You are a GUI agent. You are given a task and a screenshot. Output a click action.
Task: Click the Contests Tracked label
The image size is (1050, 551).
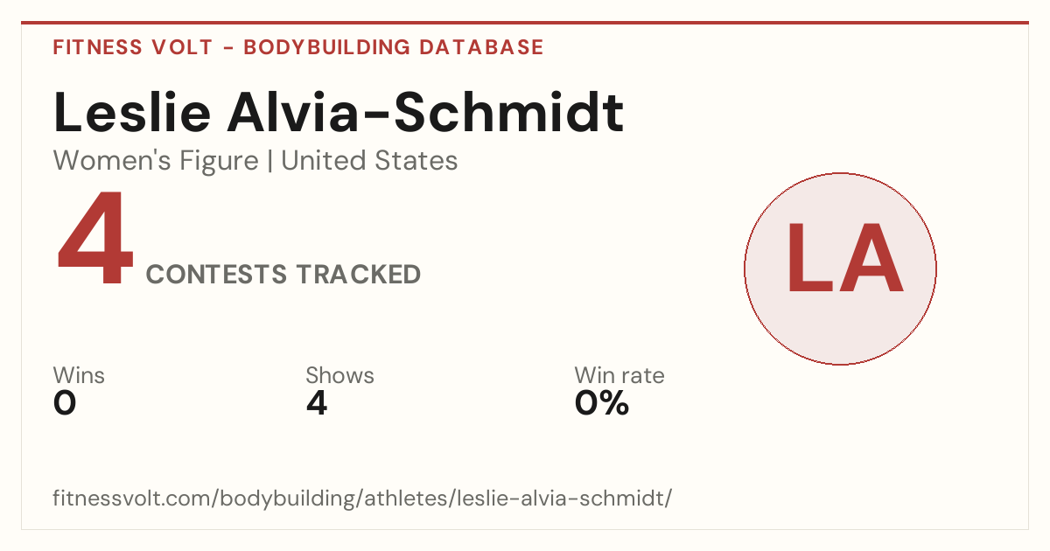coord(283,275)
